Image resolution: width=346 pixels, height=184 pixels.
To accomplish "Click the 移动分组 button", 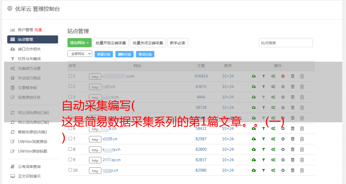I will pyautogui.click(x=145, y=54).
